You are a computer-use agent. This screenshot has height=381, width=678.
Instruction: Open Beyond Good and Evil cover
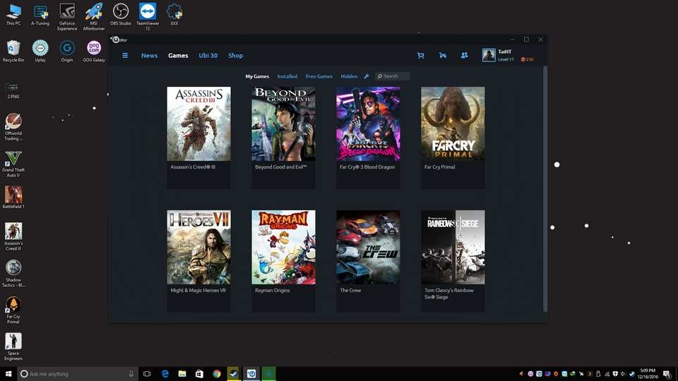284,124
